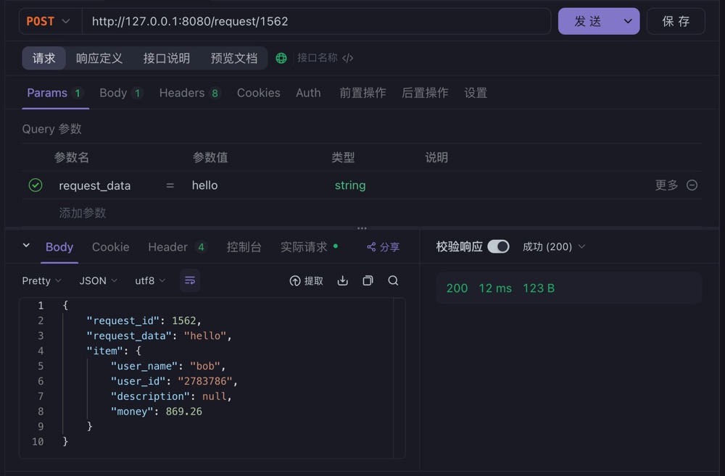Click the request URL input field
This screenshot has width=725, height=476.
[319, 21]
